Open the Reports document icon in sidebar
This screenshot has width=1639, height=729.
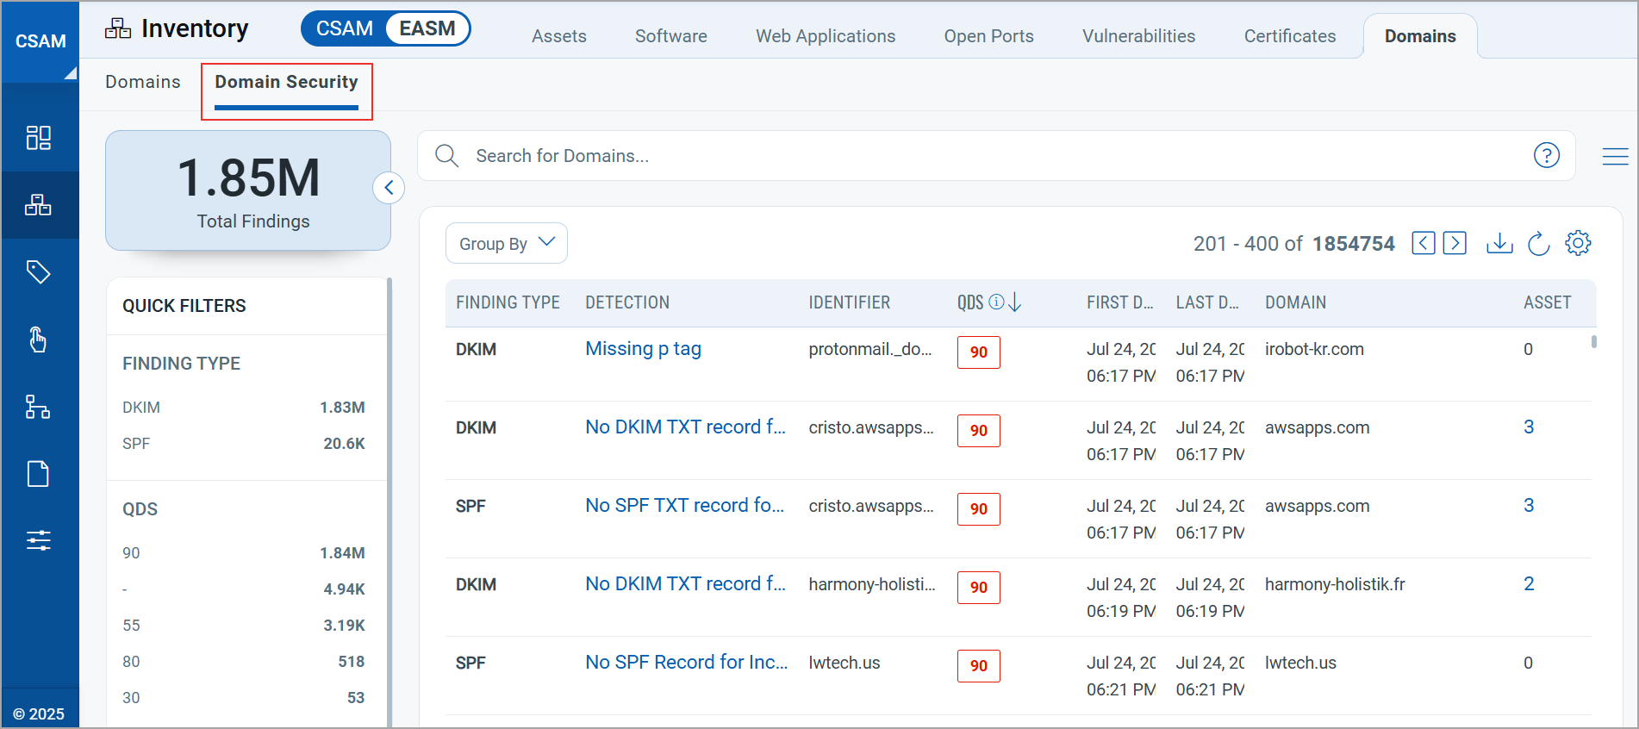coord(39,474)
